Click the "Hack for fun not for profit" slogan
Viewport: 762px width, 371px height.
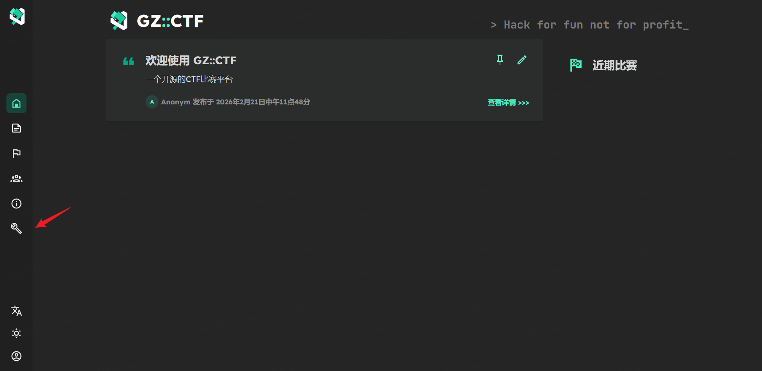589,25
